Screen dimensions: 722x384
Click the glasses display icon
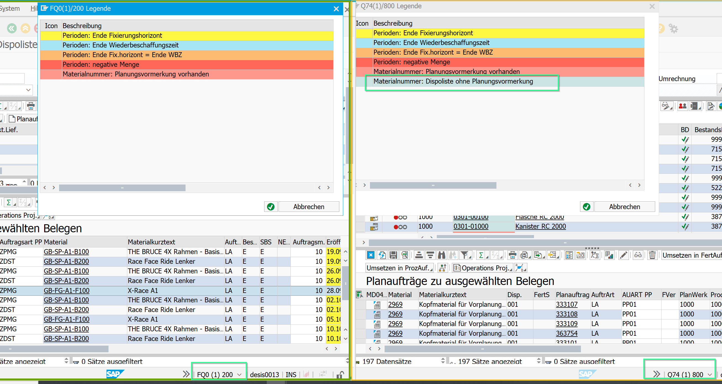(x=638, y=255)
